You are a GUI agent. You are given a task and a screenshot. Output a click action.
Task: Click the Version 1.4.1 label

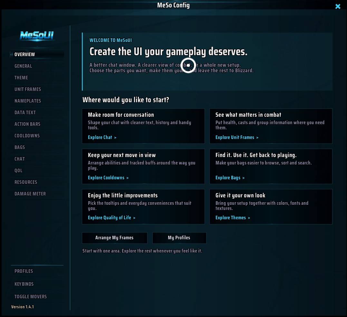23,307
